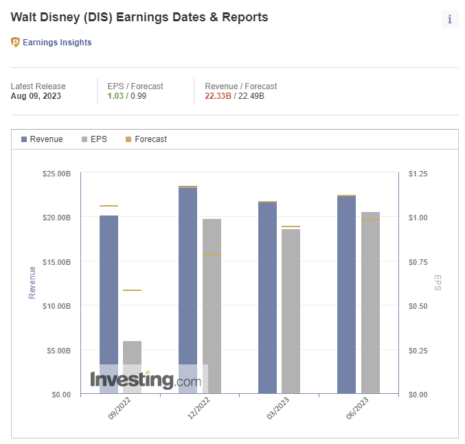Click the 12/2022 EPS forecast marker

(212, 255)
